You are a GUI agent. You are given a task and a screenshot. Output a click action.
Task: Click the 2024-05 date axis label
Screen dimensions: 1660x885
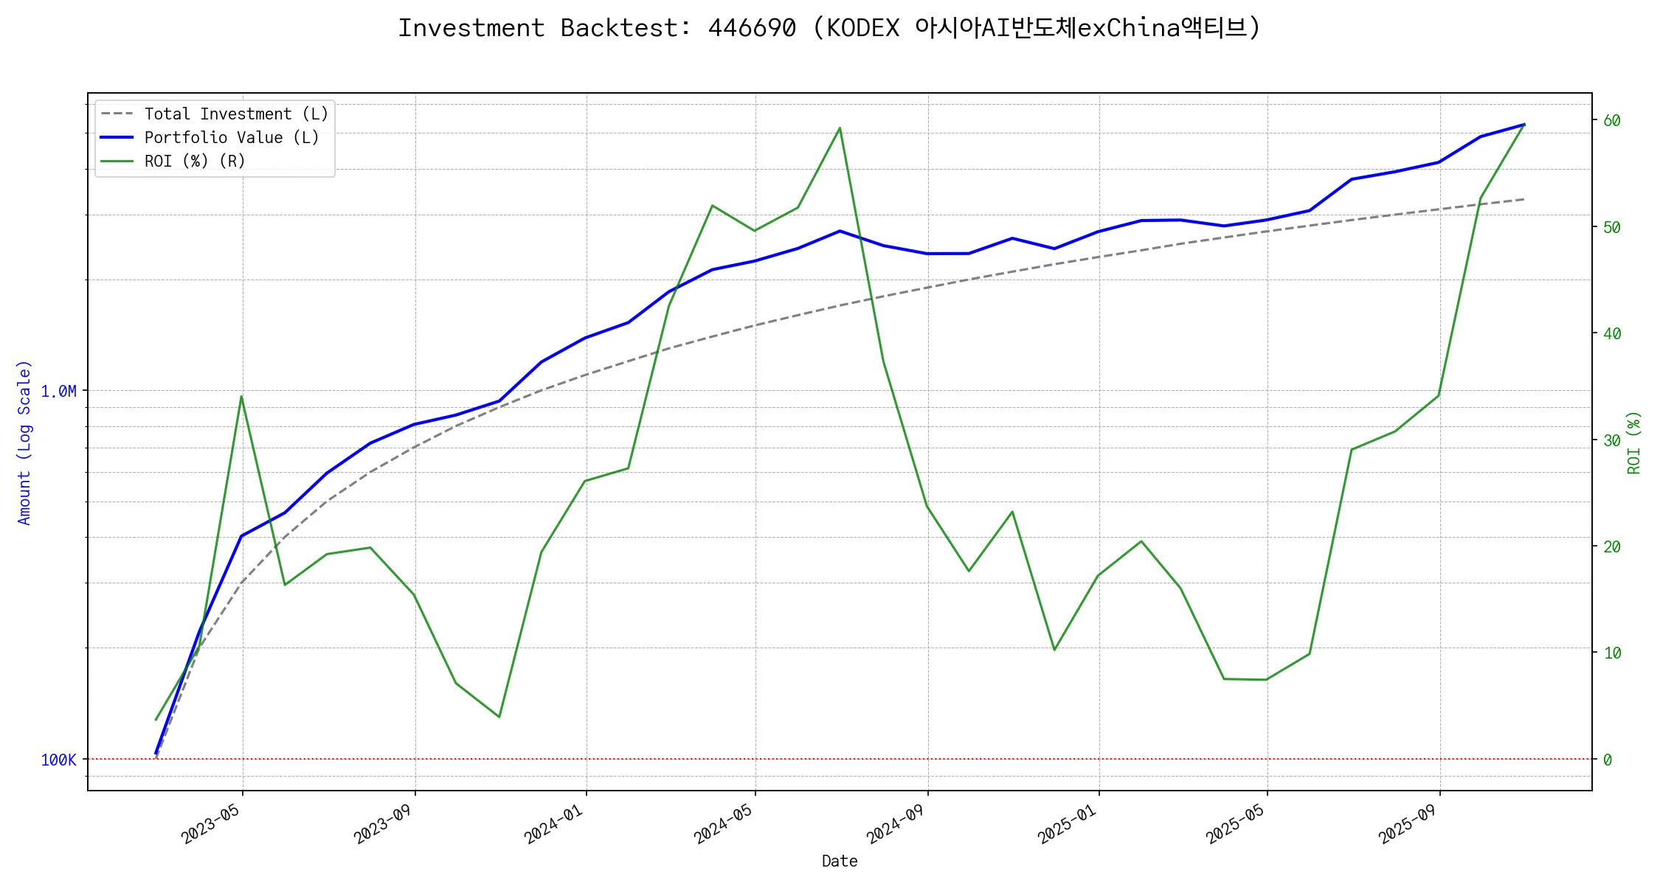pos(724,823)
